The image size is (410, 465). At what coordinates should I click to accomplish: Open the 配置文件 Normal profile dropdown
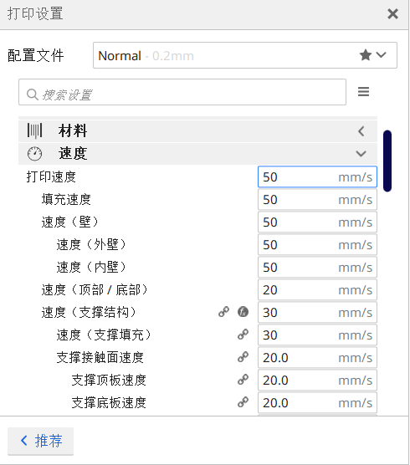coord(245,55)
